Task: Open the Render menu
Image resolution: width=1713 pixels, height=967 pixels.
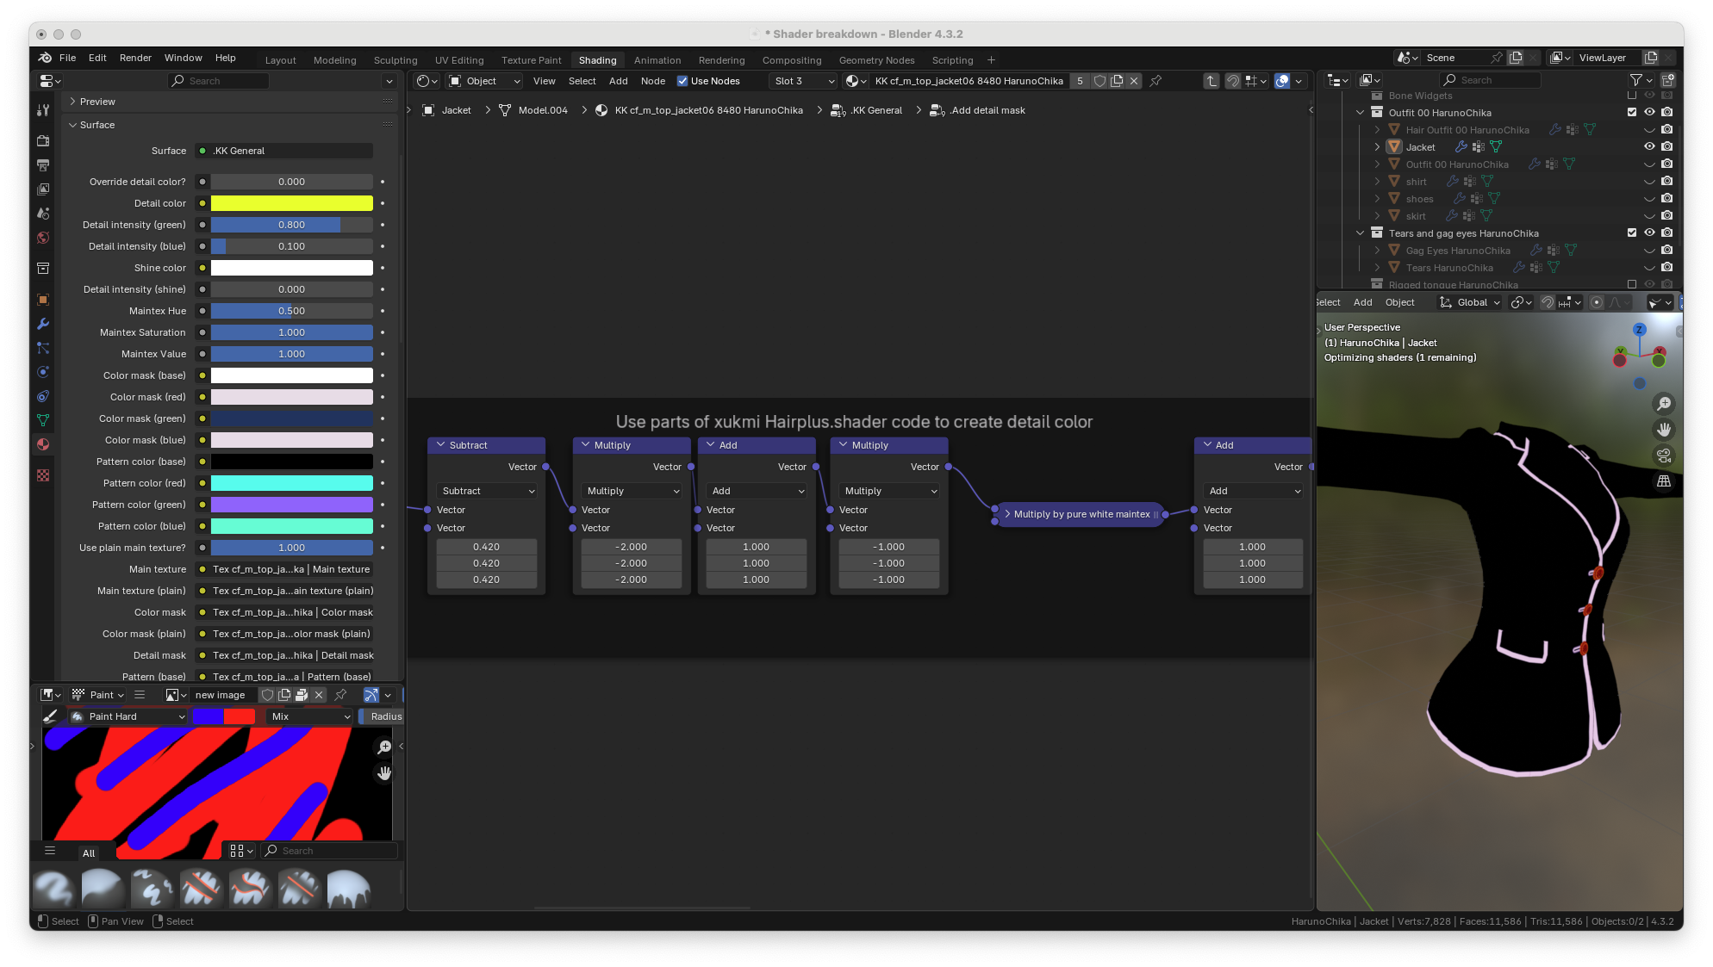Action: [x=135, y=58]
